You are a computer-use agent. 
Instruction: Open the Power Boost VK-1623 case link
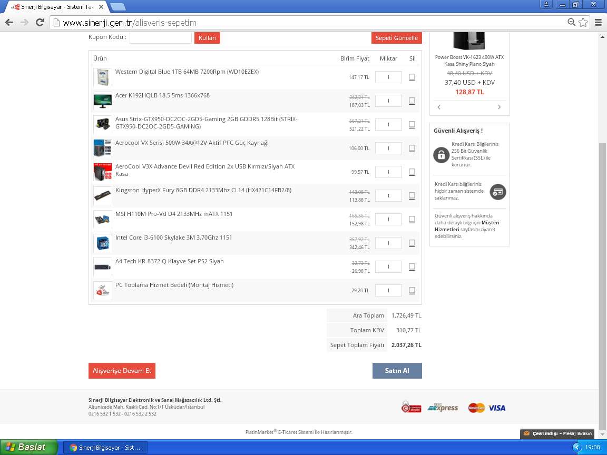click(x=469, y=61)
